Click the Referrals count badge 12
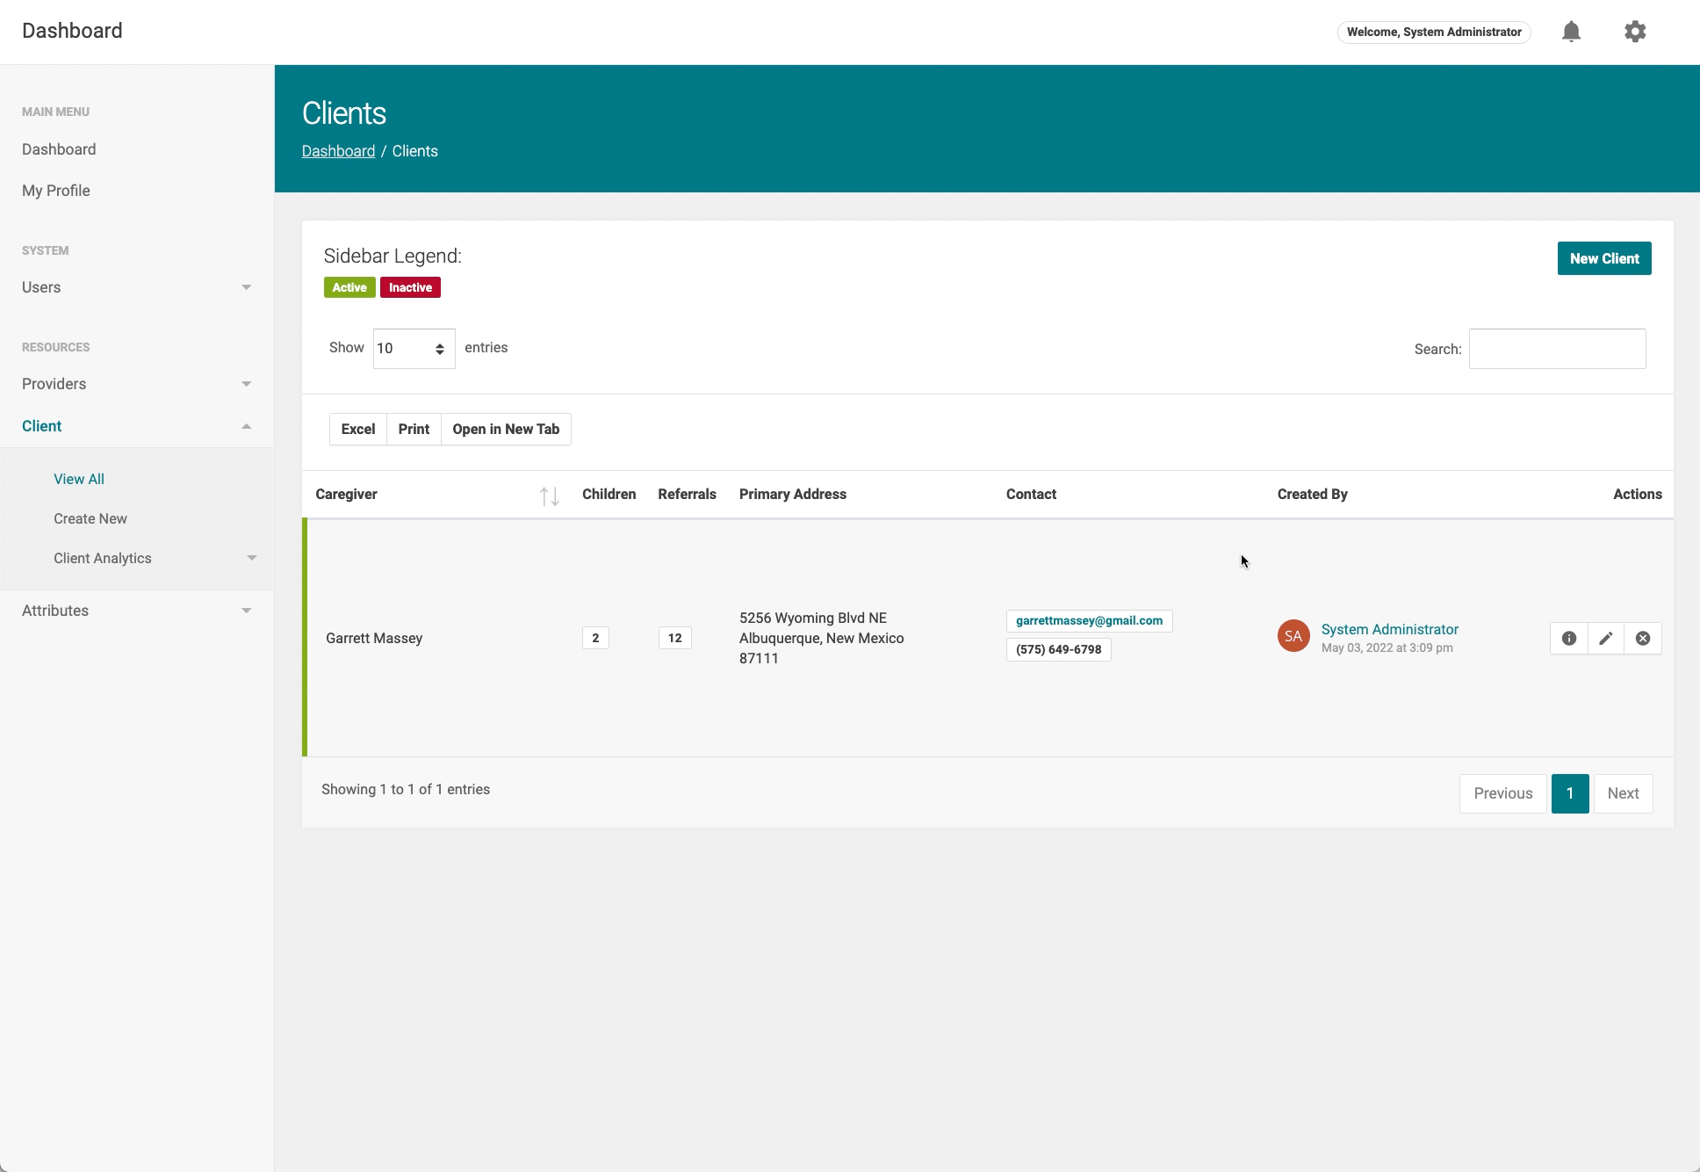Screen dimensions: 1700x1172 point(674,638)
